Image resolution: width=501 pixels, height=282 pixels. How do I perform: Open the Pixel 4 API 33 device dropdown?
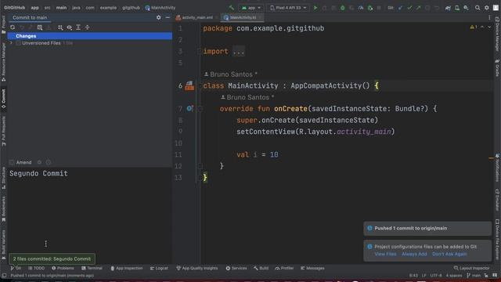point(288,8)
